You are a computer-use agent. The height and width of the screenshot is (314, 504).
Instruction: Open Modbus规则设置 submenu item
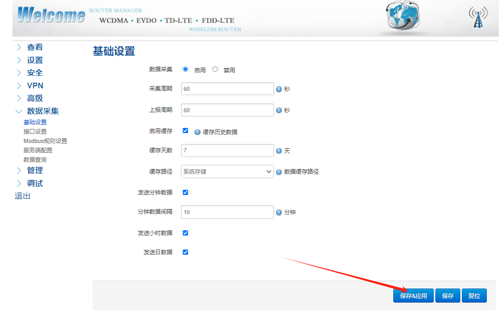[x=45, y=141]
